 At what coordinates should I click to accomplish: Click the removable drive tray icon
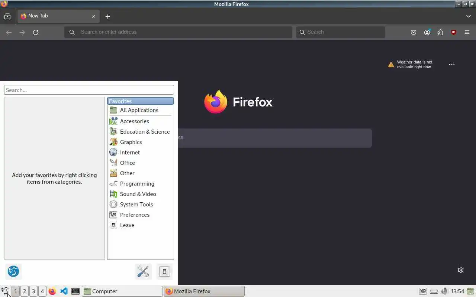434,291
